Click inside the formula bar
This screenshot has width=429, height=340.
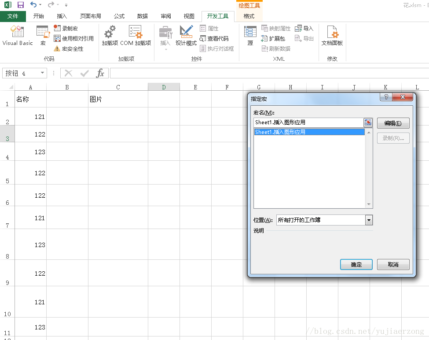[269, 73]
